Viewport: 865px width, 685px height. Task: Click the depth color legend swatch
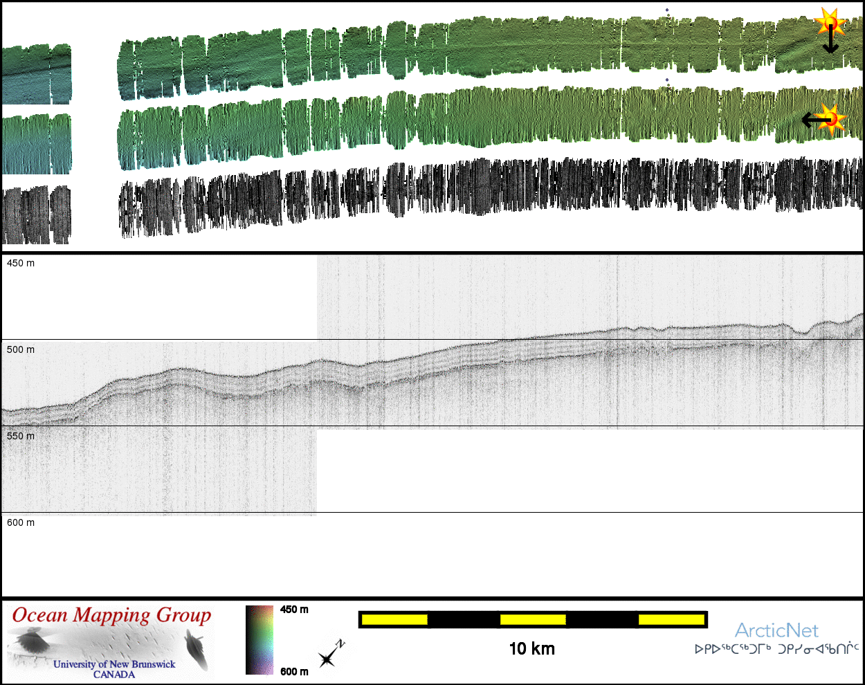pyautogui.click(x=259, y=639)
